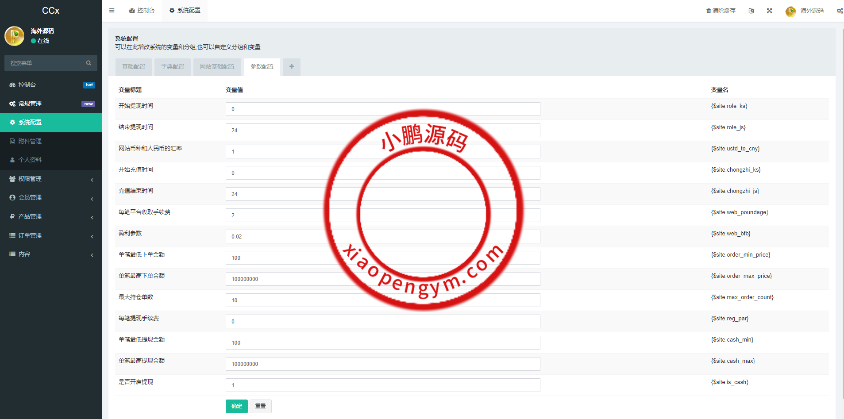Click the green 确定 submit button
Image resolution: width=844 pixels, height=419 pixels.
click(x=237, y=406)
